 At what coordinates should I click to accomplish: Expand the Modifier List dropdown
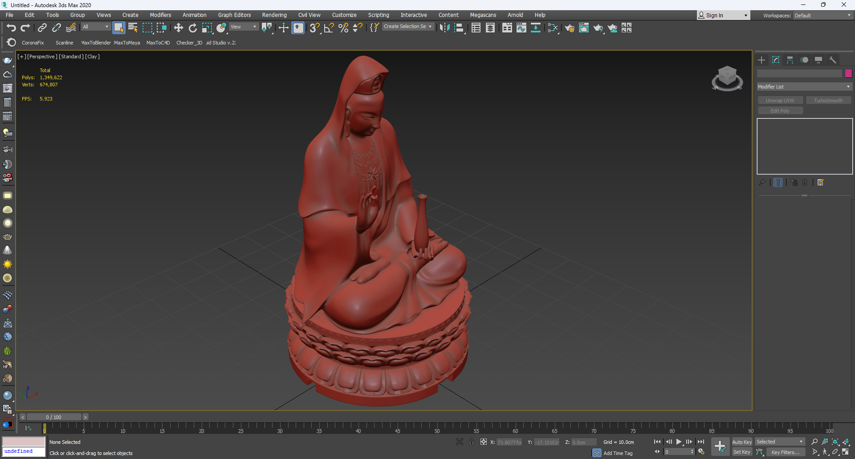[804, 87]
